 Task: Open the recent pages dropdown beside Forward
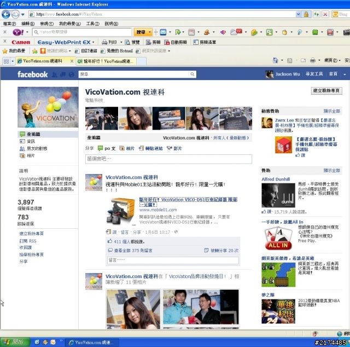(x=23, y=15)
